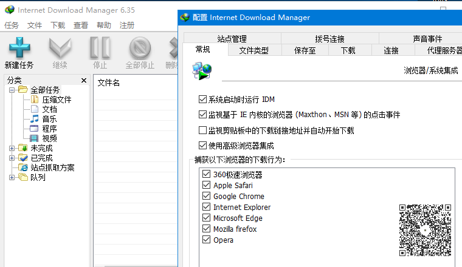
Task: Open the 帮助 menu
Action: pyautogui.click(x=104, y=25)
